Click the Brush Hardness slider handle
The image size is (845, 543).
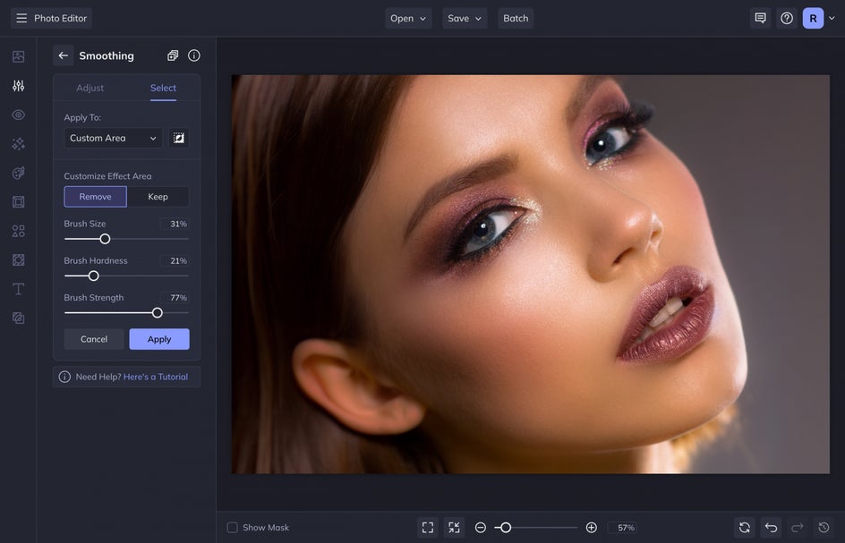tap(94, 276)
